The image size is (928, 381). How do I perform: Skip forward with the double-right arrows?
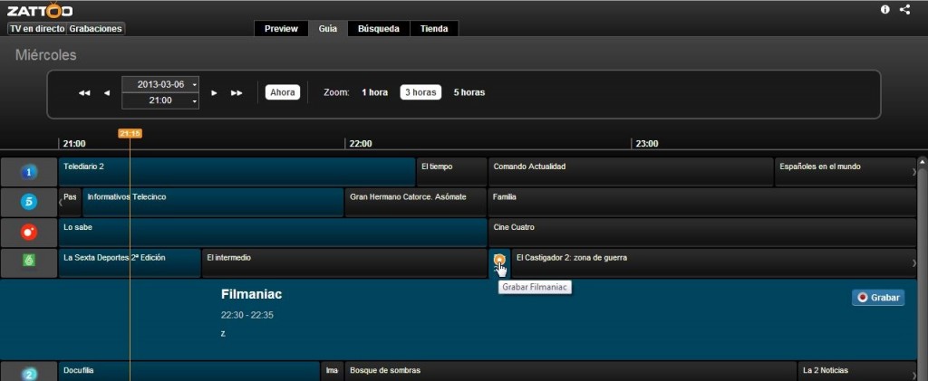pyautogui.click(x=237, y=92)
